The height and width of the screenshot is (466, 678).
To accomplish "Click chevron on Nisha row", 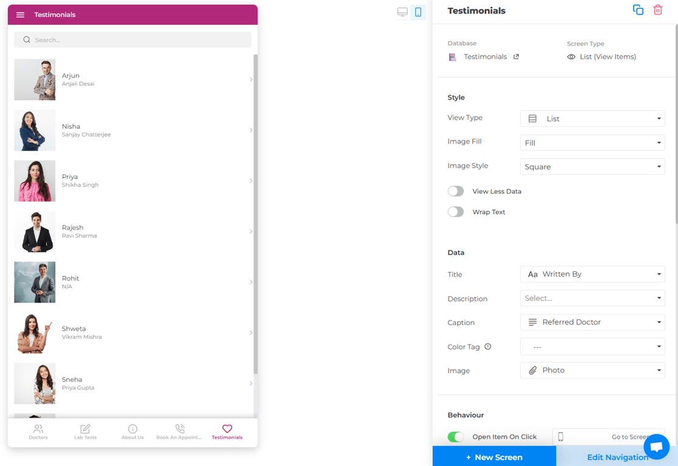I will click(251, 130).
